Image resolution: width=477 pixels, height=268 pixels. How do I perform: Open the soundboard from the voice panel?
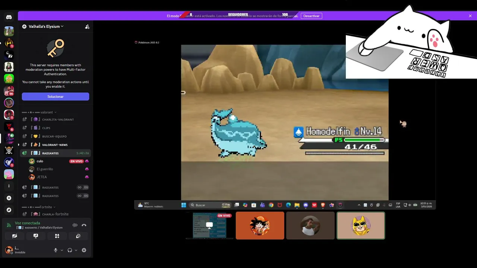[78, 236]
